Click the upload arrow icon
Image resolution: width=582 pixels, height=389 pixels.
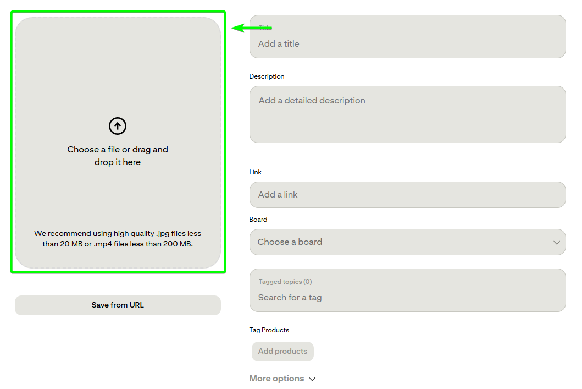click(x=118, y=126)
